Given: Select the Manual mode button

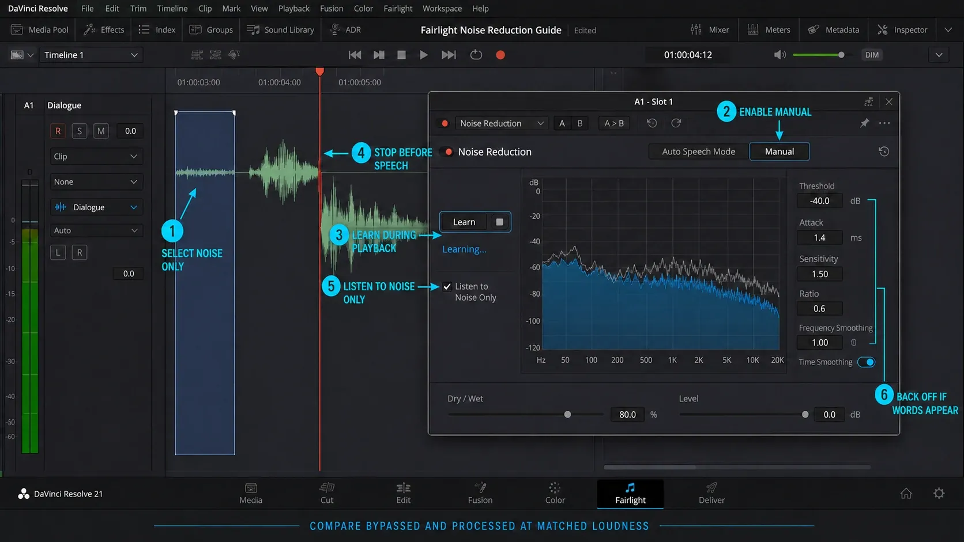Looking at the screenshot, I should [x=779, y=151].
